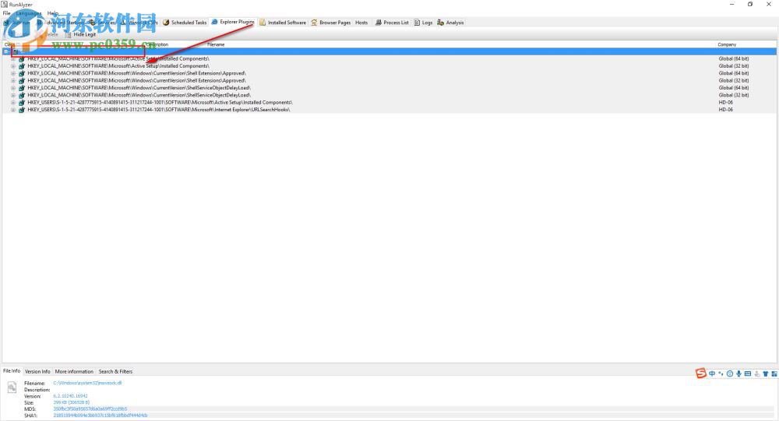
Task: Expand Shell Extensions Approved Global (32 bit) node
Action: [x=13, y=80]
